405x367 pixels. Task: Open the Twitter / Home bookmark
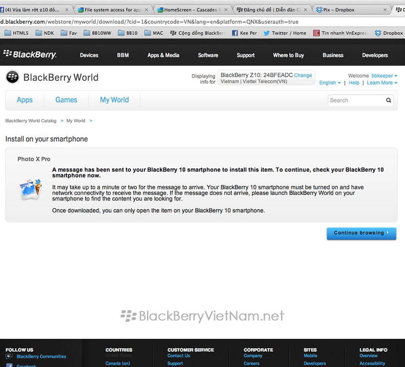285,33
